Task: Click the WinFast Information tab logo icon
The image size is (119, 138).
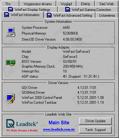Action: [7, 15]
